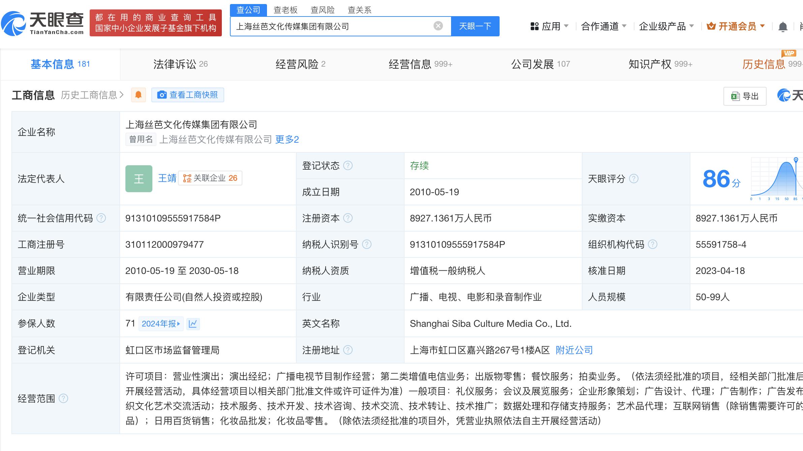Switch to 查风险 search tab
Image resolution: width=803 pixels, height=451 pixels.
tap(322, 10)
